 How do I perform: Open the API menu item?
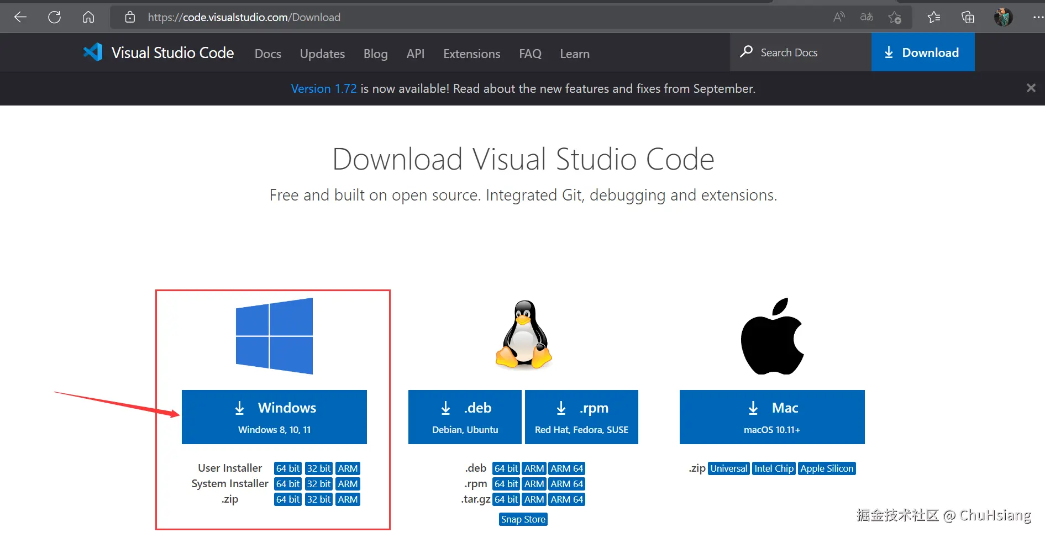tap(416, 54)
